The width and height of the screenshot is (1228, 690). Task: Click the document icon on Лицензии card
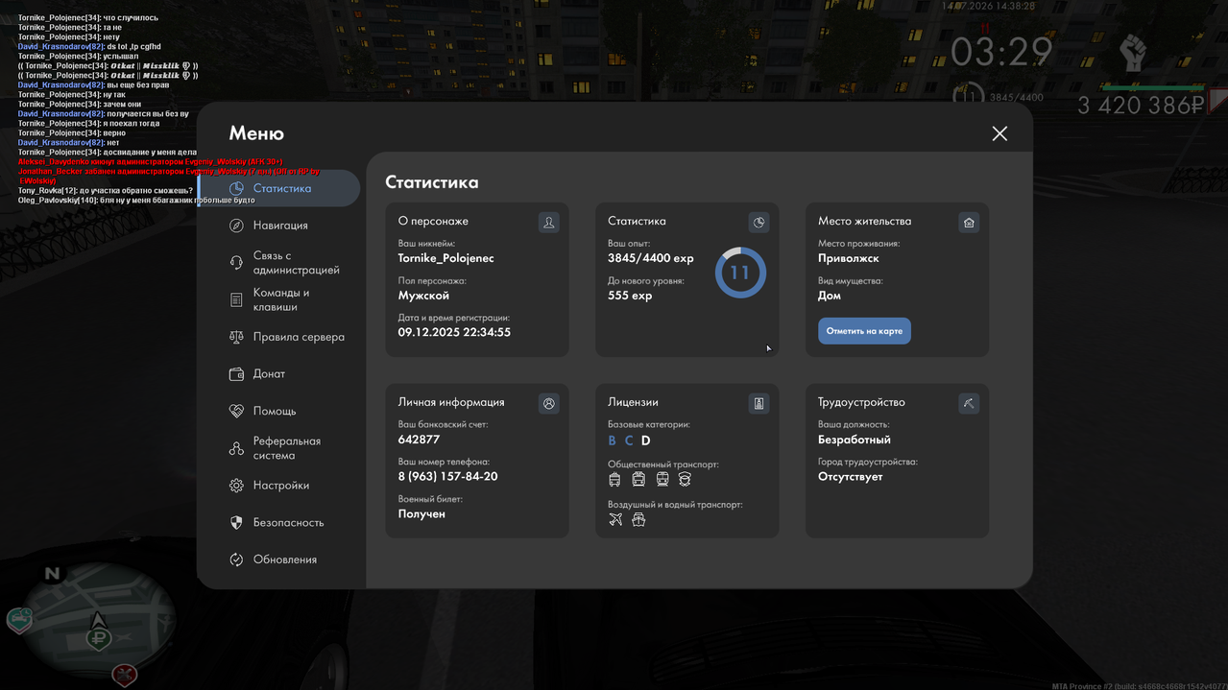[758, 403]
